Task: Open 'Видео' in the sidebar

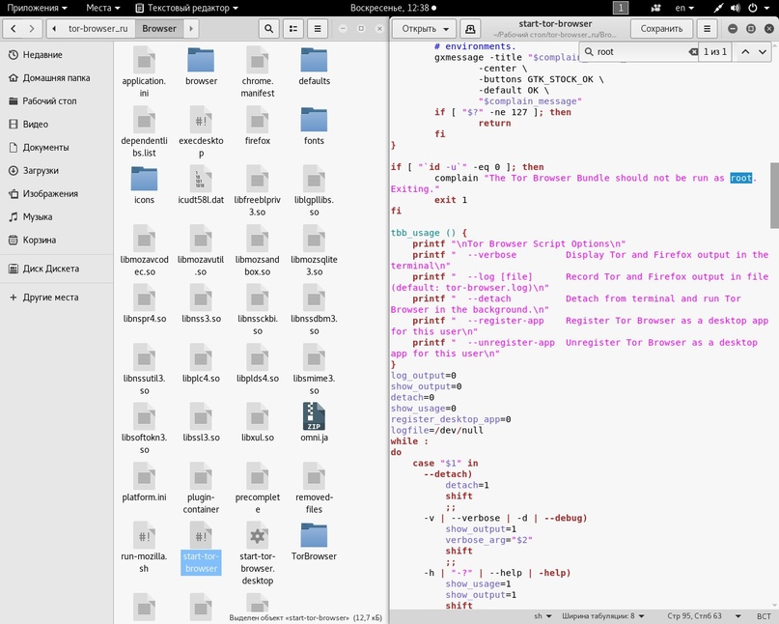Action: [57, 125]
